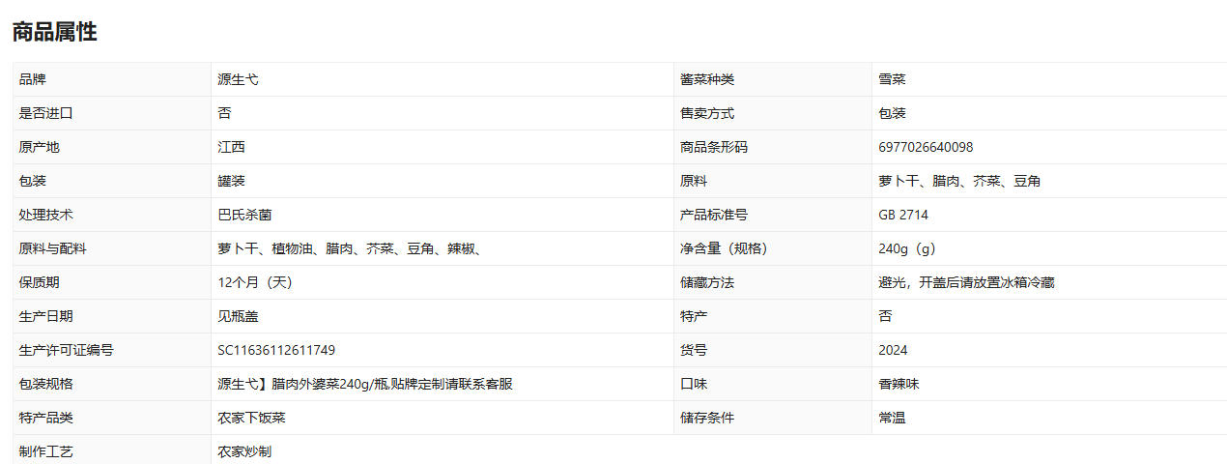
Task: Click the specialty category value 农家下饭菜
Action: click(x=251, y=419)
